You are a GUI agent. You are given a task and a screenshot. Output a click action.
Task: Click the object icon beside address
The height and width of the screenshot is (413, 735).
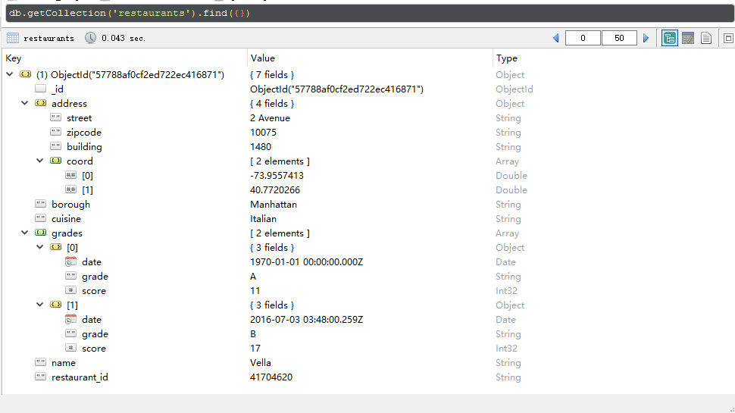41,103
